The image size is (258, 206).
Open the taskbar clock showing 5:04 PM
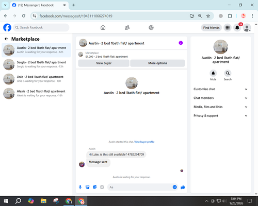tap(236, 201)
